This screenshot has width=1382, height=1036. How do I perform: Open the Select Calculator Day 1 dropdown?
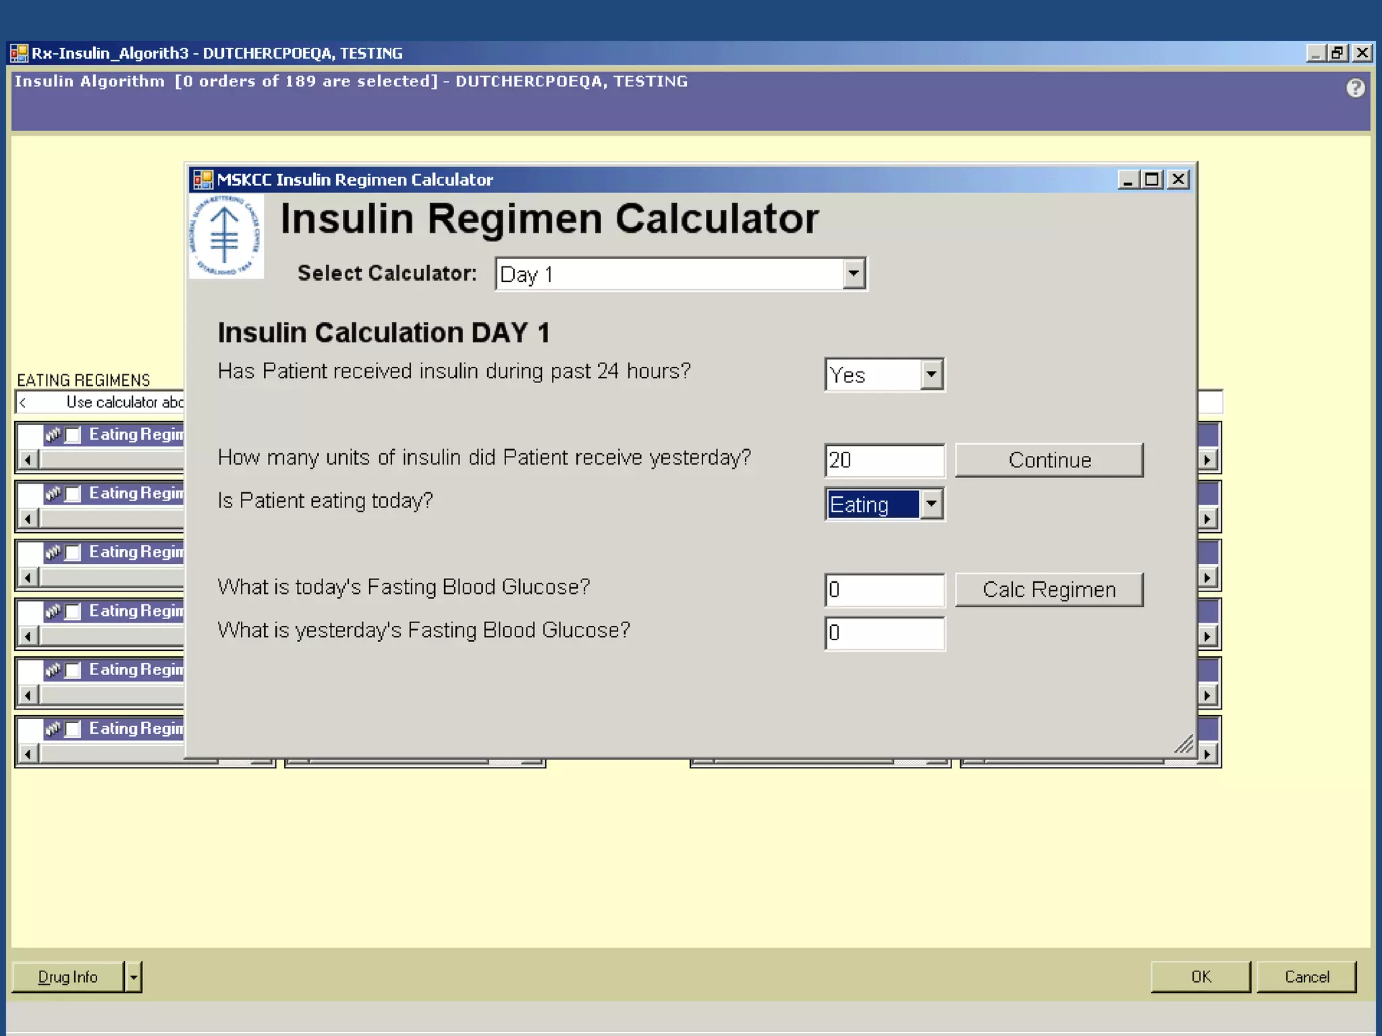(854, 274)
